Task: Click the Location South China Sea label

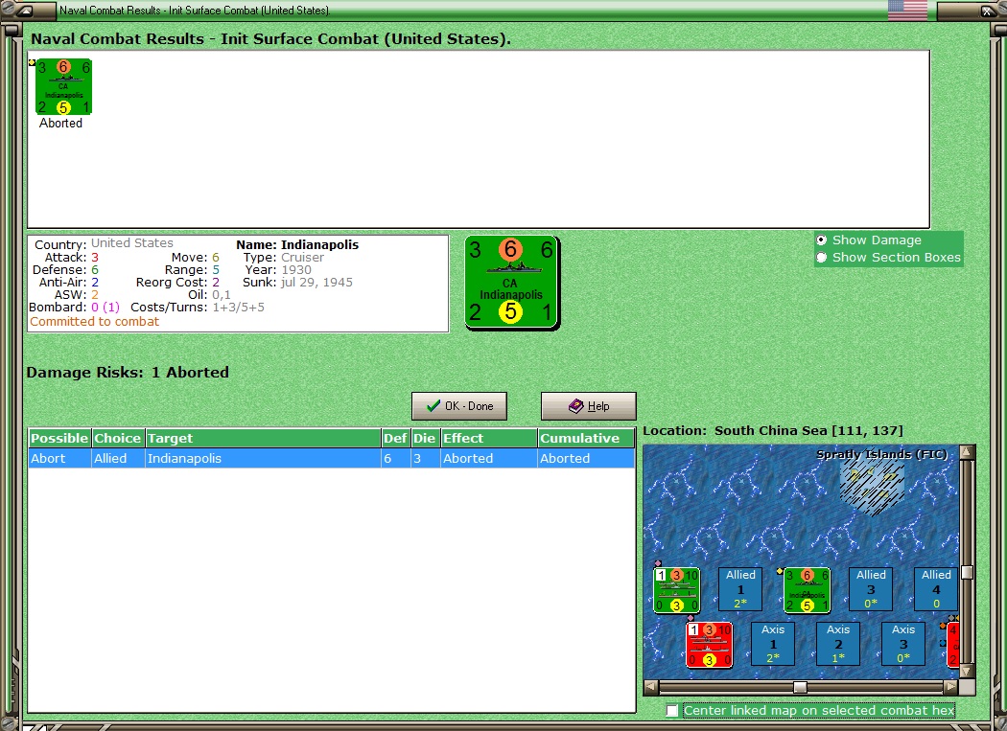Action: click(x=773, y=430)
